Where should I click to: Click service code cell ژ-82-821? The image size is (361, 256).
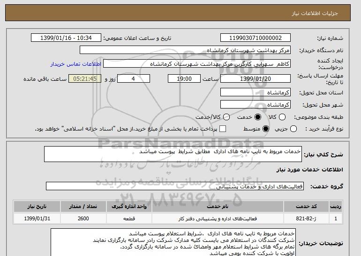click(x=306, y=218)
